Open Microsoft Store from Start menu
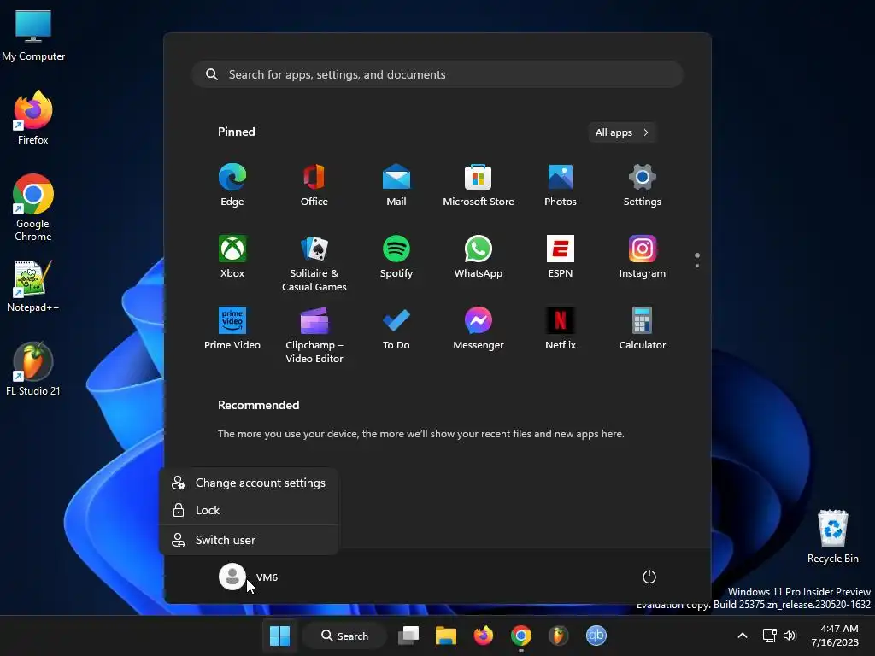This screenshot has height=656, width=875. pos(479,185)
